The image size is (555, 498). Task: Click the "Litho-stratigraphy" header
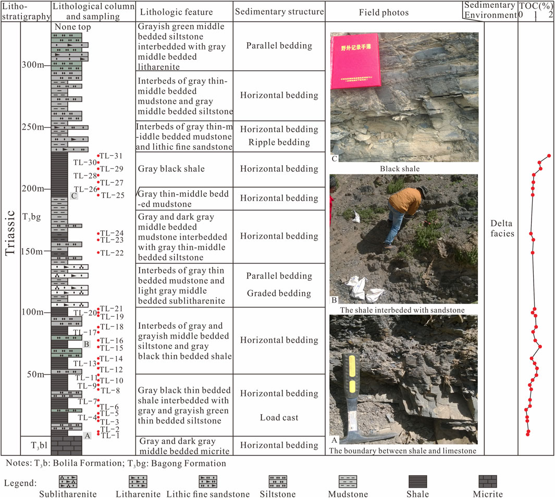pos(26,11)
